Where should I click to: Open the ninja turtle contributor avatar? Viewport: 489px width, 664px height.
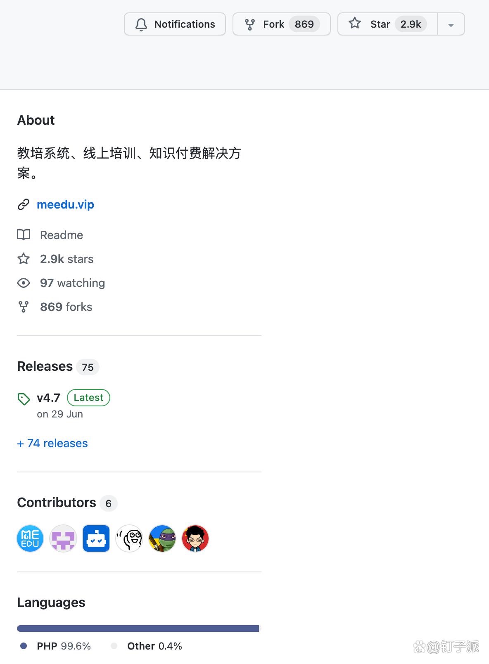point(162,538)
